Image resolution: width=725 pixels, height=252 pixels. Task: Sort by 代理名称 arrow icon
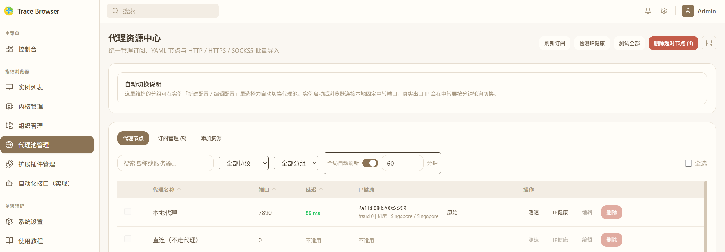(179, 190)
